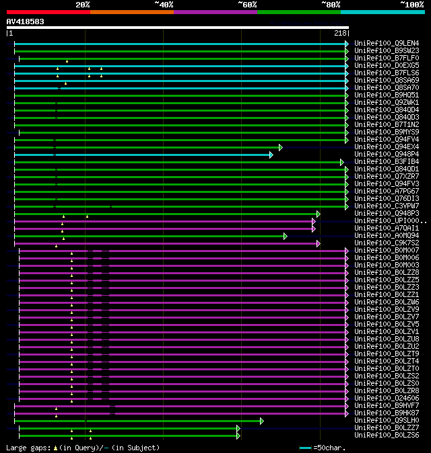Image resolution: width=431 pixels, height=453 pixels.
Task: Select the UniRef100_B0LZS2 label
Action: 387,376
